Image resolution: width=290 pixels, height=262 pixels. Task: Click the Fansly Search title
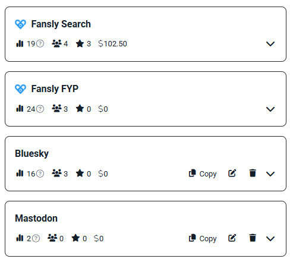(61, 24)
